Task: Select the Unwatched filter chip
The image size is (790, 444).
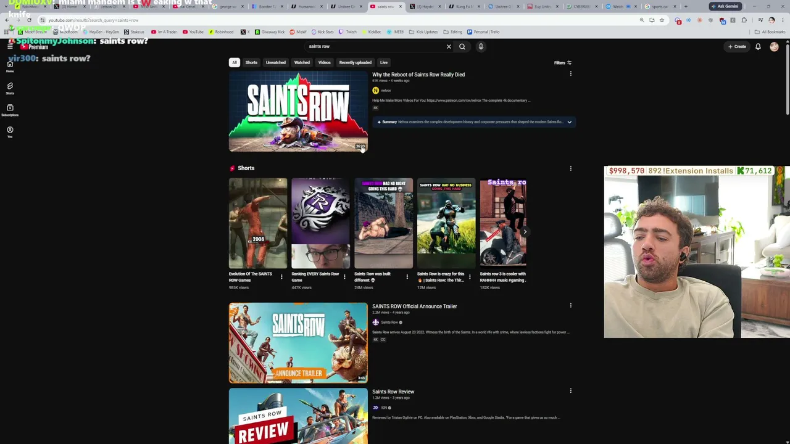Action: (276, 62)
